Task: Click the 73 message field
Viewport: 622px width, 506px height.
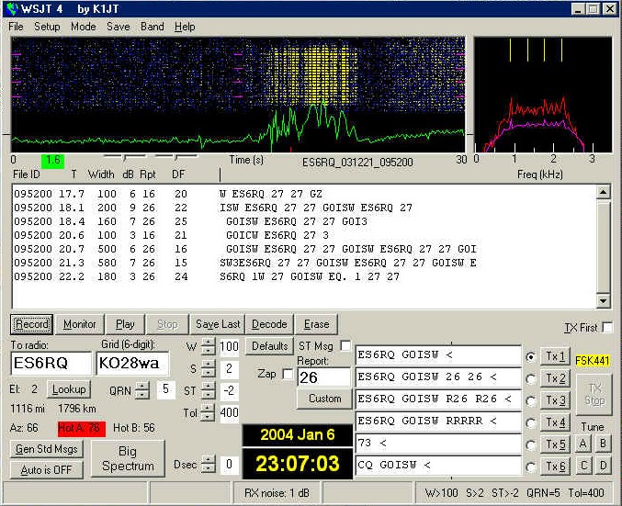Action: click(x=438, y=443)
